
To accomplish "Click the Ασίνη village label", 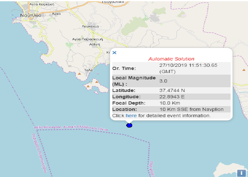I will pos(95,44).
